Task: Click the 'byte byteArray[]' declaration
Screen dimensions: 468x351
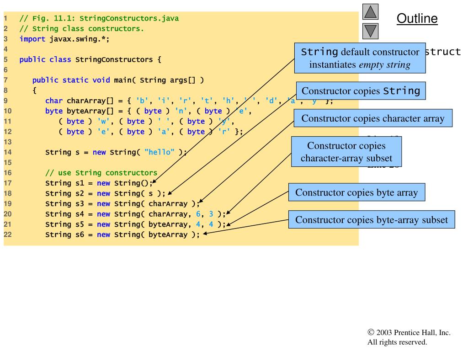Action: click(x=149, y=111)
